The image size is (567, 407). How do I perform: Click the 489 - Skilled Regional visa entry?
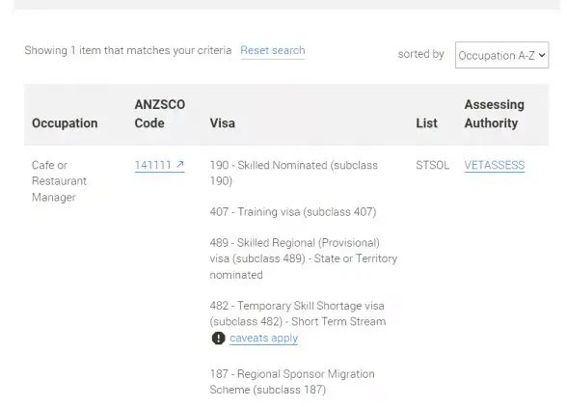304,258
